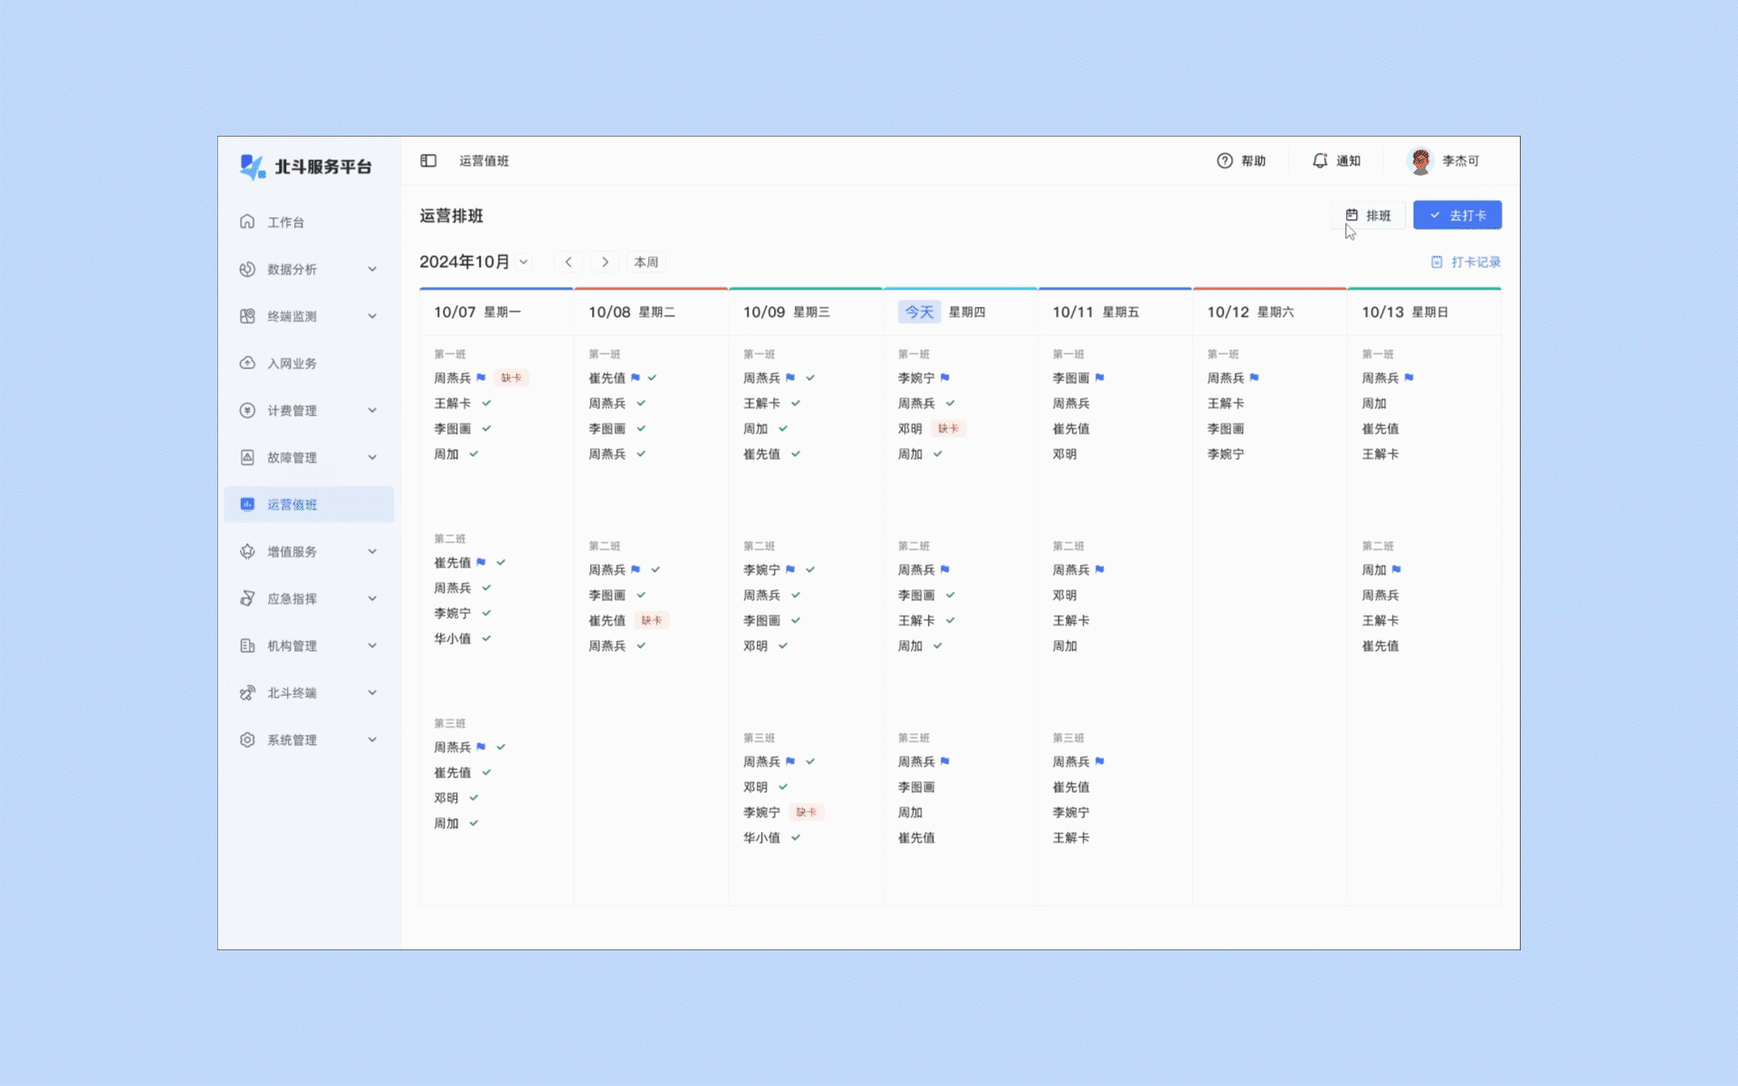Click 华小值 in 10/07 第二班

click(453, 638)
